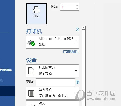Click the info icon next to 页数 field
Screen dimensions: 121x106
(77, 82)
